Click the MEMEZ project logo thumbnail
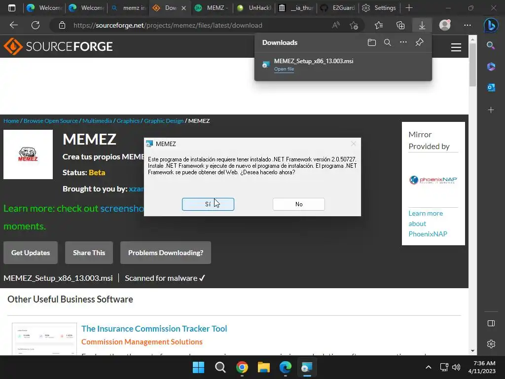 (28, 154)
